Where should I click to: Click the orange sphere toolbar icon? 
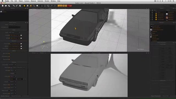[x=24, y=6]
